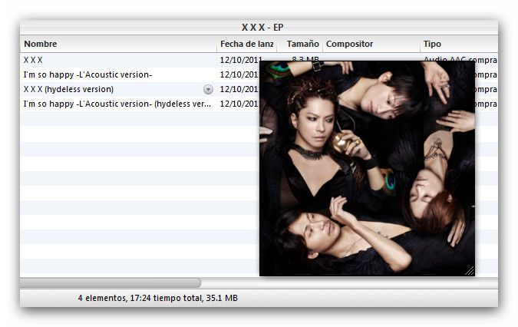Click the date in the L'Acoustic version row
Viewport: 518px width, 327px height.
point(240,74)
